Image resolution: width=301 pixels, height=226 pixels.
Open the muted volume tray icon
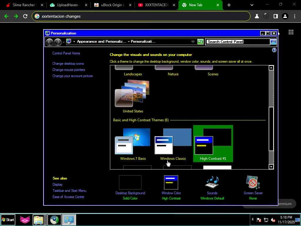[273, 220]
